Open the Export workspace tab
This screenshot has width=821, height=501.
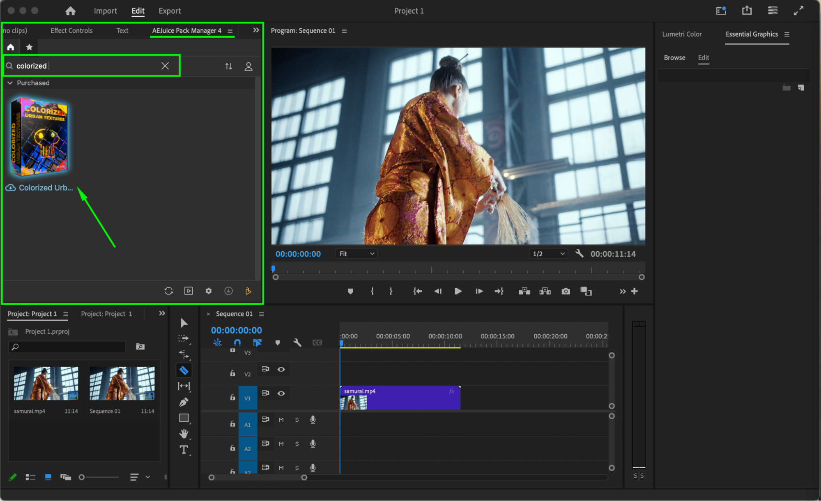tap(169, 11)
